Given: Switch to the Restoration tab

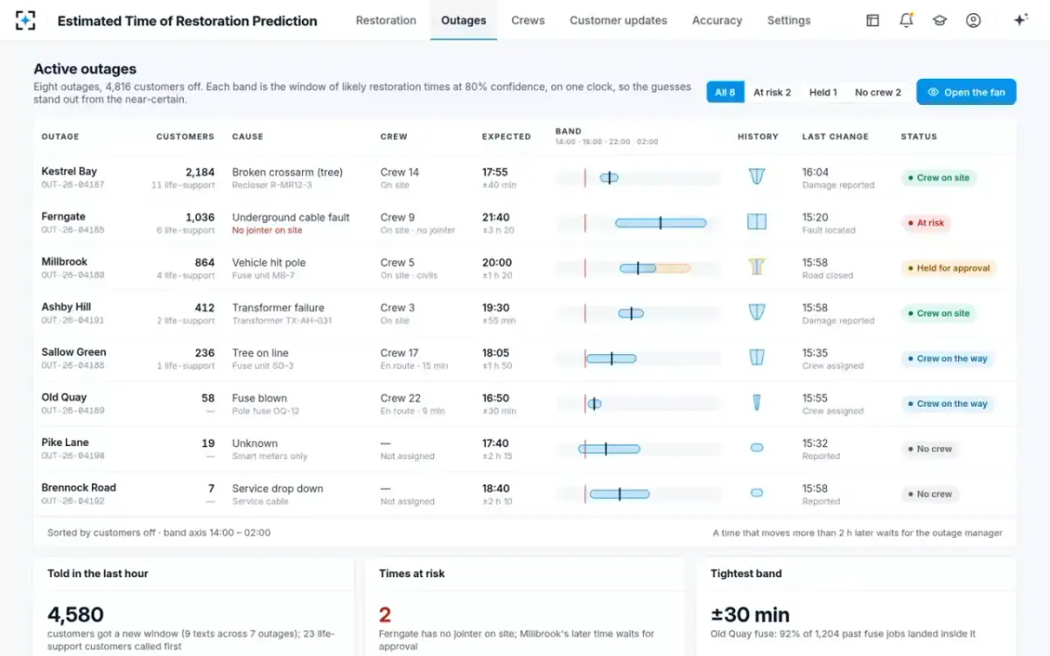Looking at the screenshot, I should pos(386,20).
